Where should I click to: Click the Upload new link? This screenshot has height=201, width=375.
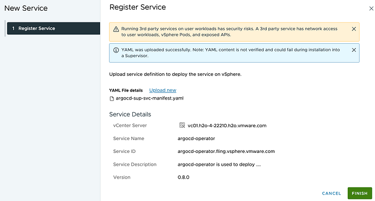coord(163,90)
